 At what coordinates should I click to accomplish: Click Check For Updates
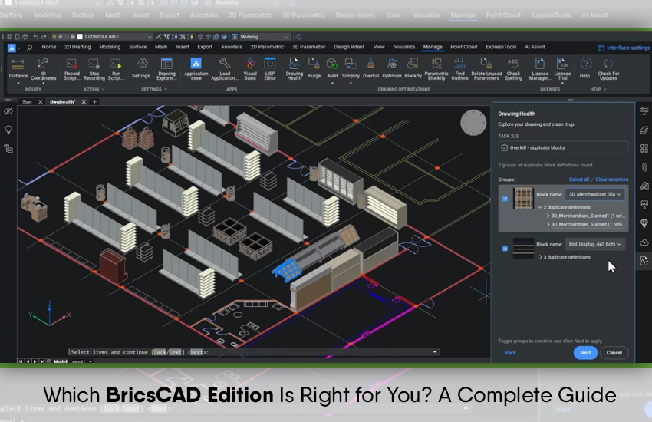click(x=608, y=69)
